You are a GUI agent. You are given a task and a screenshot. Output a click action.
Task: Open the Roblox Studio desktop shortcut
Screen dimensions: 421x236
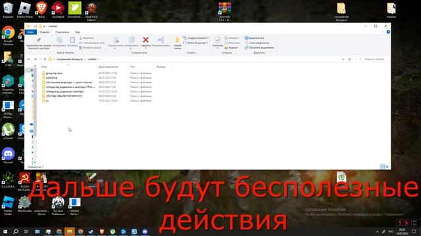(8, 205)
